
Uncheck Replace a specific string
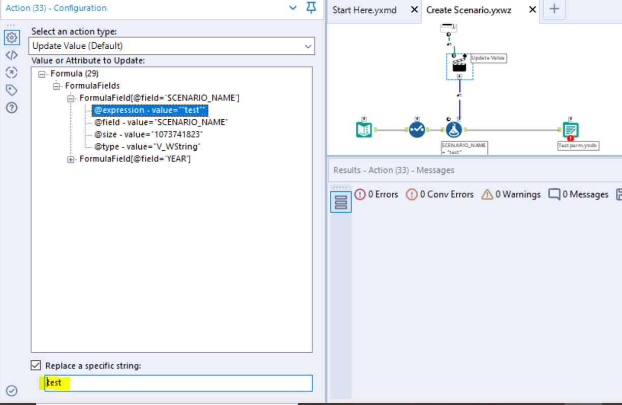[x=36, y=365]
